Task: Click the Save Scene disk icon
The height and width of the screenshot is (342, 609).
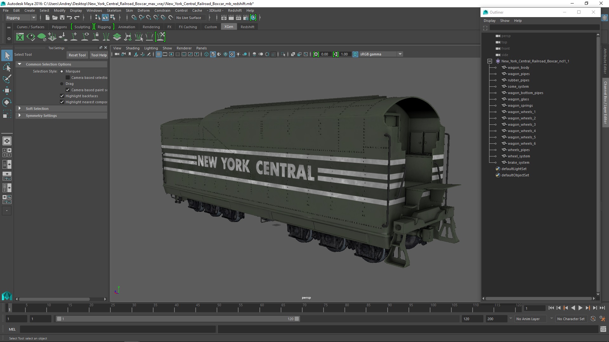Action: tap(62, 18)
